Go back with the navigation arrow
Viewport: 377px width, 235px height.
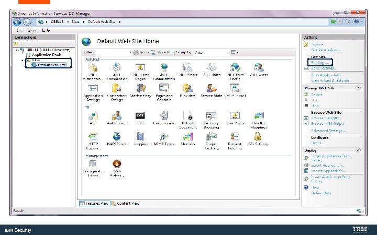pyautogui.click(x=17, y=22)
